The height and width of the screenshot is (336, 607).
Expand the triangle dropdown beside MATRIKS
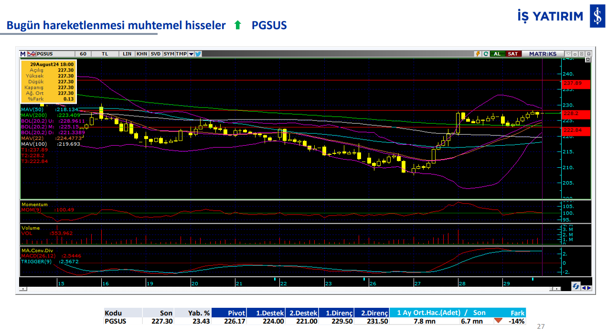point(568,54)
